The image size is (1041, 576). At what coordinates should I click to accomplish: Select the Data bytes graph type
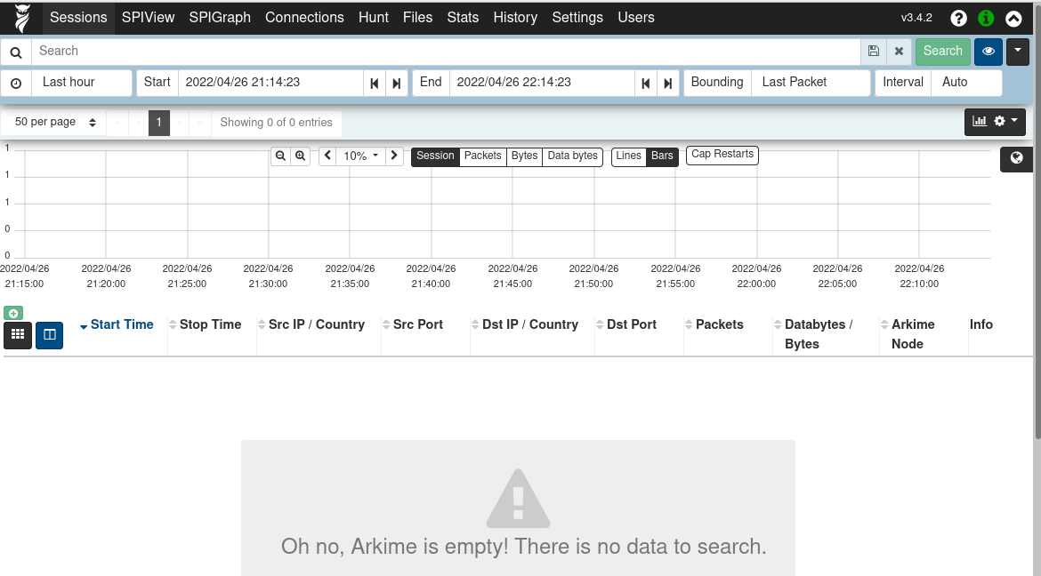(572, 156)
